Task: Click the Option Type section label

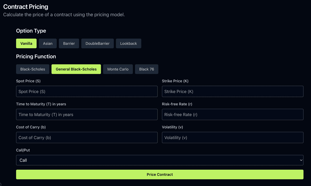Action: 31,31
